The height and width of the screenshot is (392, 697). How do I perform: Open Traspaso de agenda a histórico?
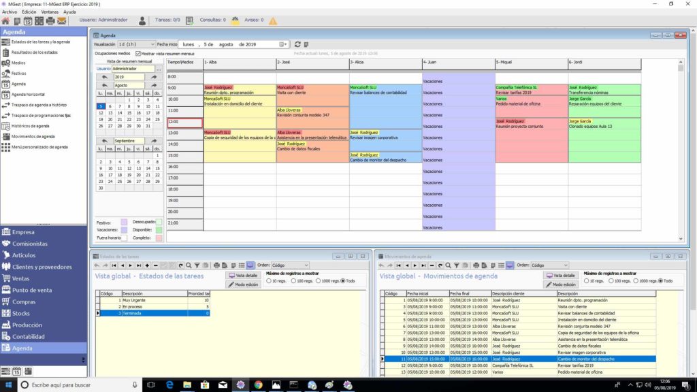click(x=39, y=105)
